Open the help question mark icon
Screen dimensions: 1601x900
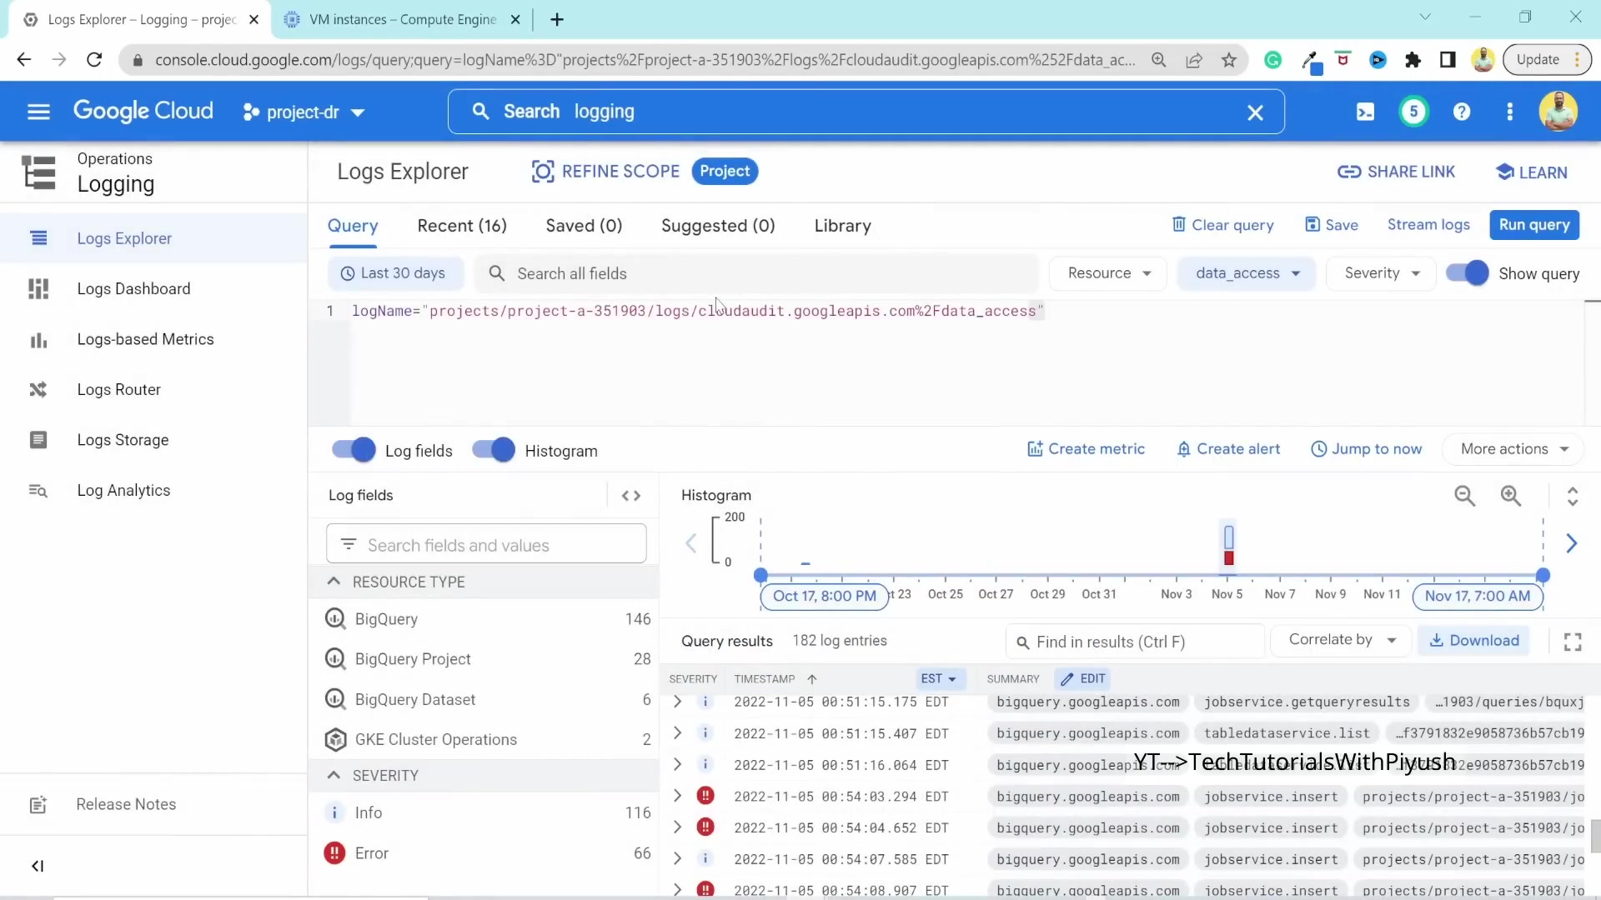coord(1462,112)
